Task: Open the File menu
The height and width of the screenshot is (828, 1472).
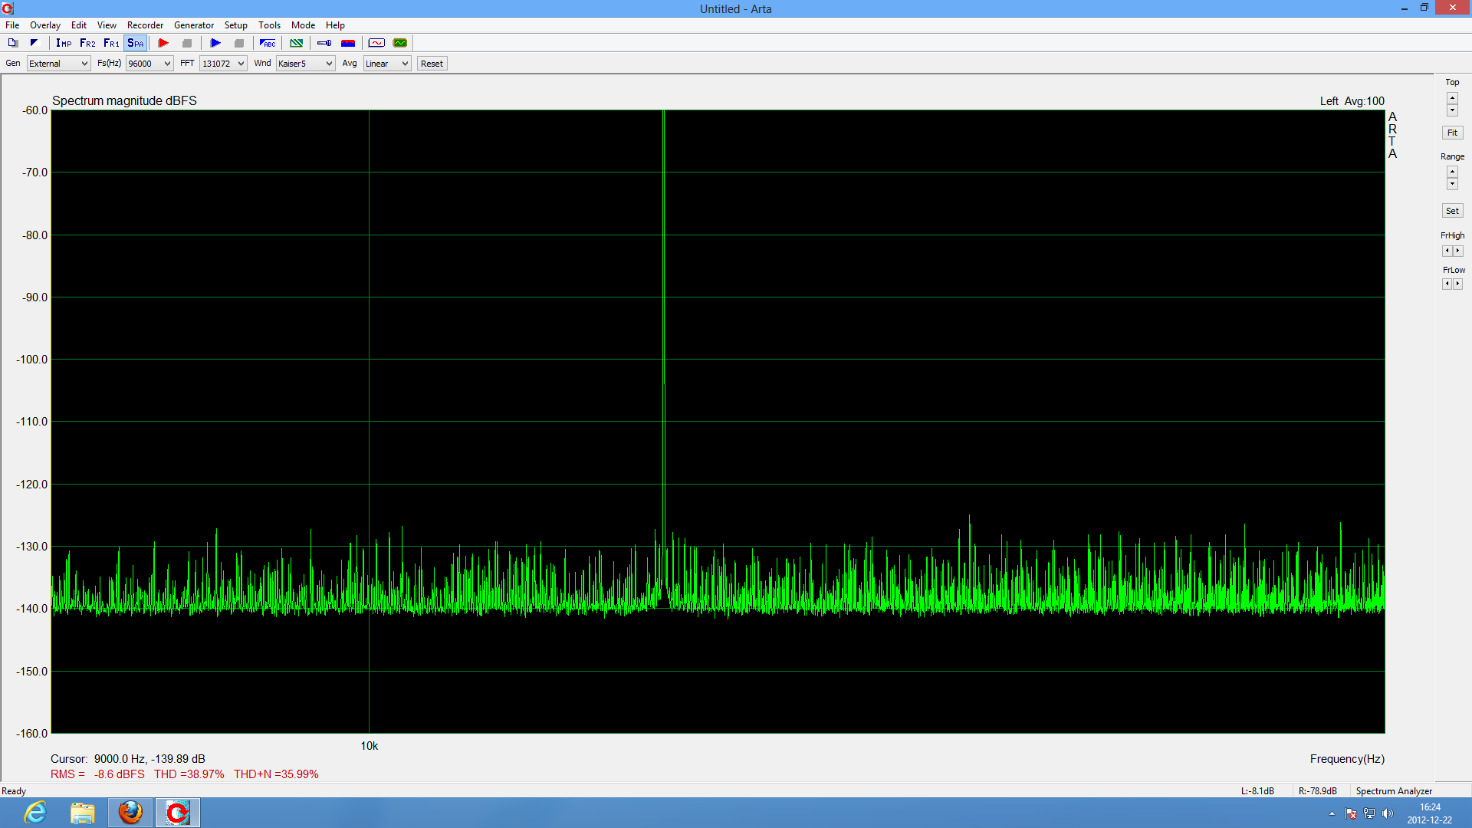Action: coord(12,25)
